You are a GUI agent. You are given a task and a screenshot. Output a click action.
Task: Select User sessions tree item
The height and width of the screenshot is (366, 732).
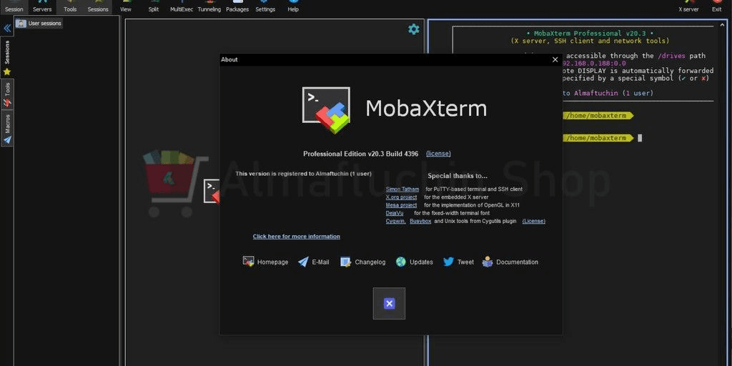click(39, 24)
